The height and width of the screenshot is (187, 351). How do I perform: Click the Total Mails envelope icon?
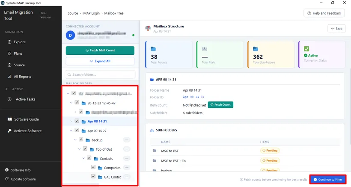(x=204, y=49)
